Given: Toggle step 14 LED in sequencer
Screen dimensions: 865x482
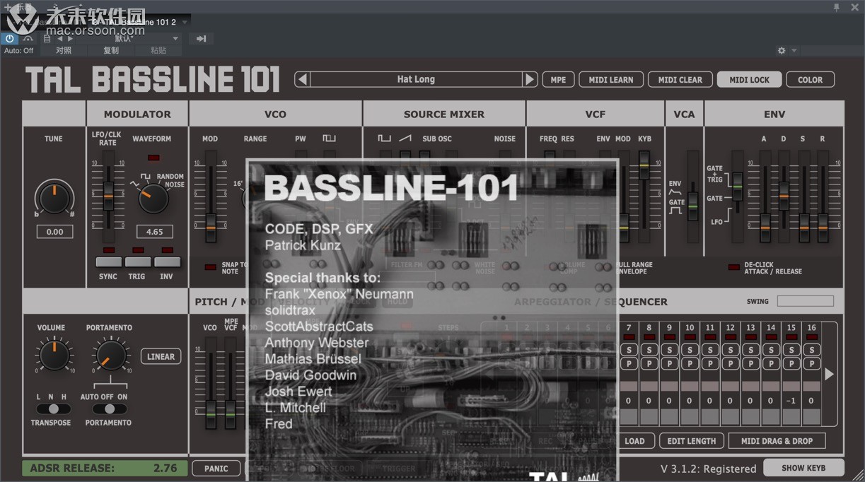Looking at the screenshot, I should [772, 337].
